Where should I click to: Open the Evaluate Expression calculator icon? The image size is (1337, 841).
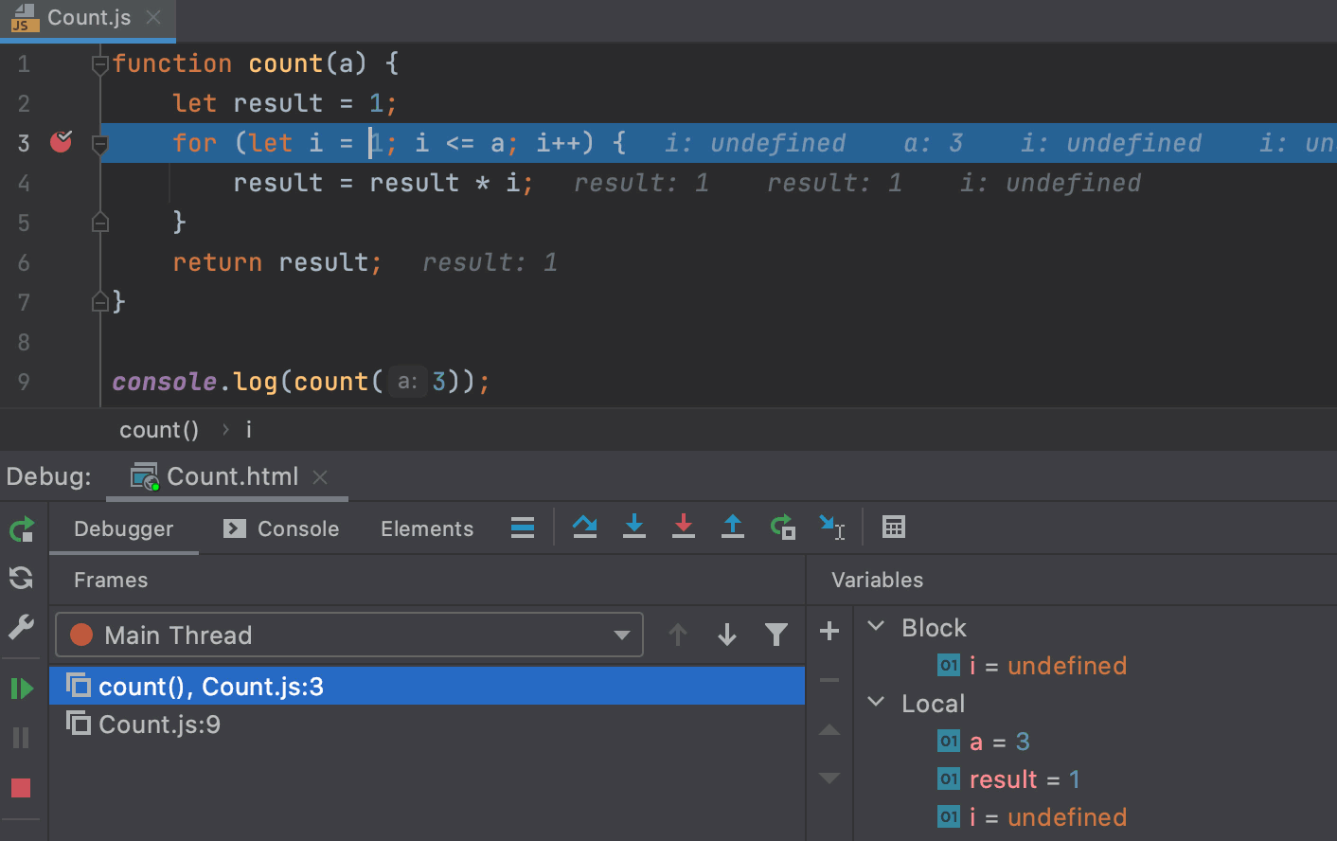(893, 527)
